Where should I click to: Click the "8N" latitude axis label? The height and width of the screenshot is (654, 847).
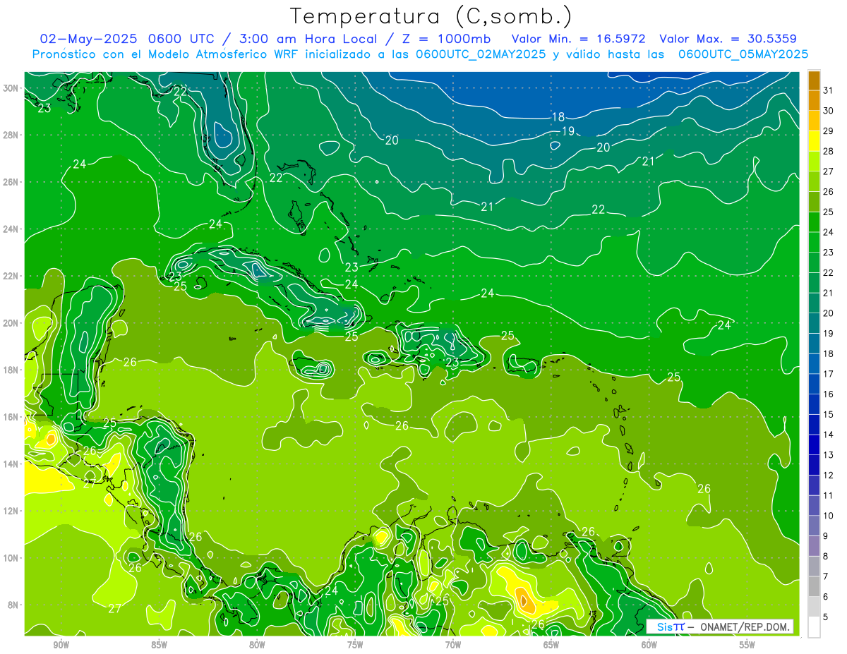[x=13, y=605]
